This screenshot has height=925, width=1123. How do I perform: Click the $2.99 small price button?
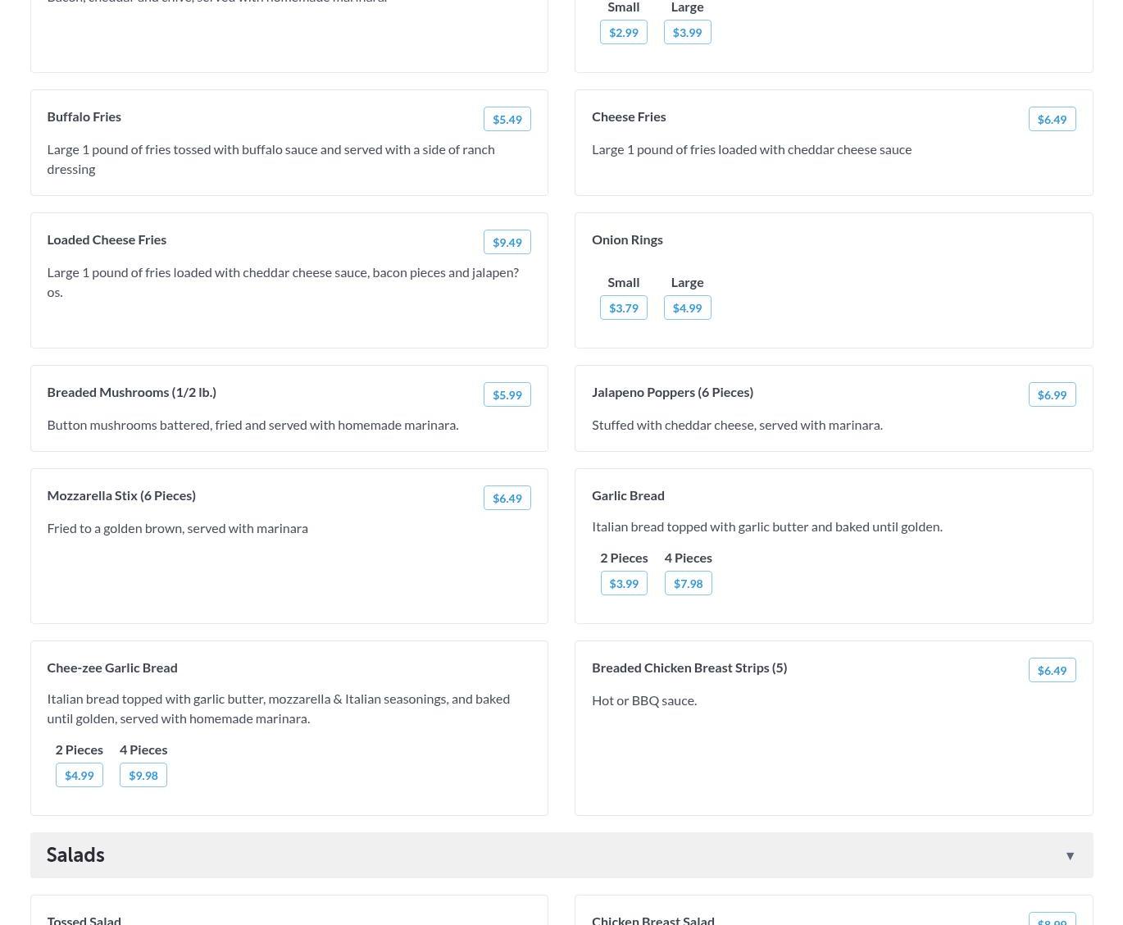pos(623,32)
